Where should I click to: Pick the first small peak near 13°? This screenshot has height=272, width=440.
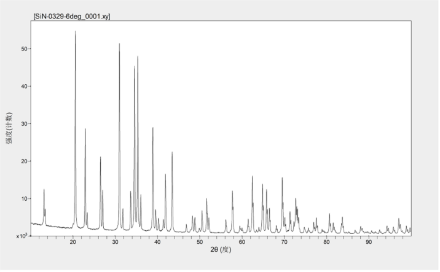(x=44, y=190)
